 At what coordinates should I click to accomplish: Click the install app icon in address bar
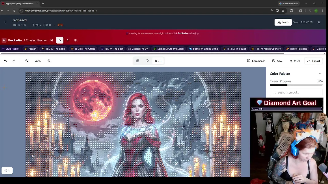pyautogui.click(x=278, y=11)
